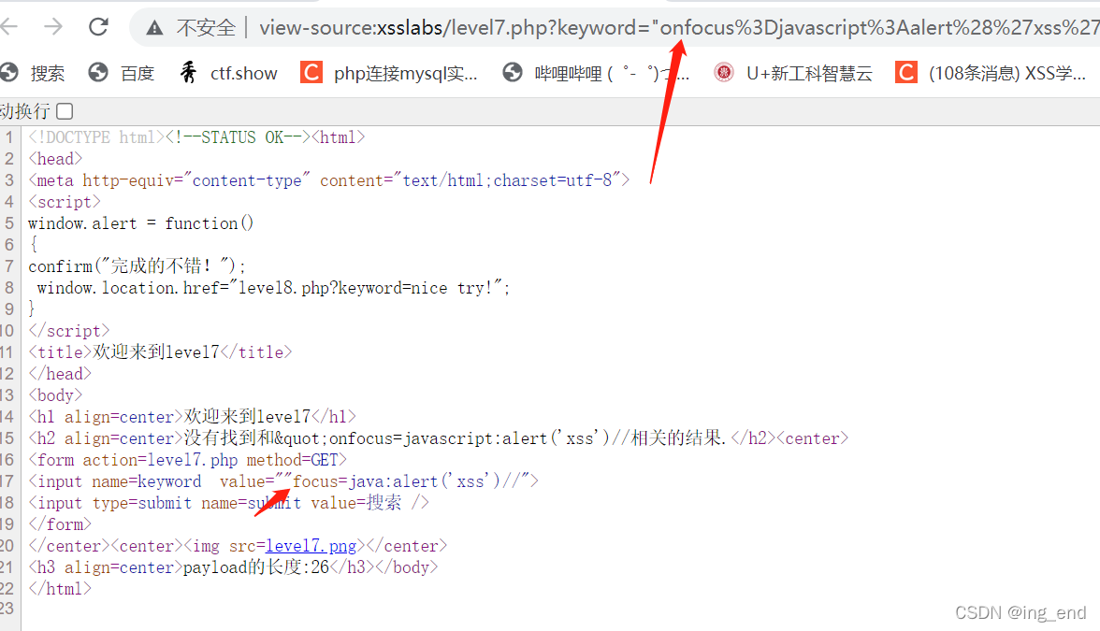
Task: Open the ctf.show bookmark
Action: pyautogui.click(x=228, y=73)
